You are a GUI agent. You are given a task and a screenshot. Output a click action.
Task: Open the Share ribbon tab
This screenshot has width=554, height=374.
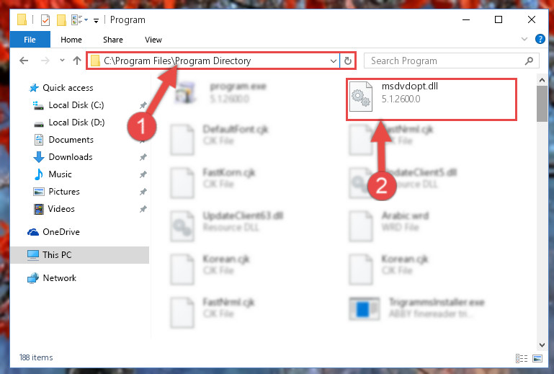point(113,40)
